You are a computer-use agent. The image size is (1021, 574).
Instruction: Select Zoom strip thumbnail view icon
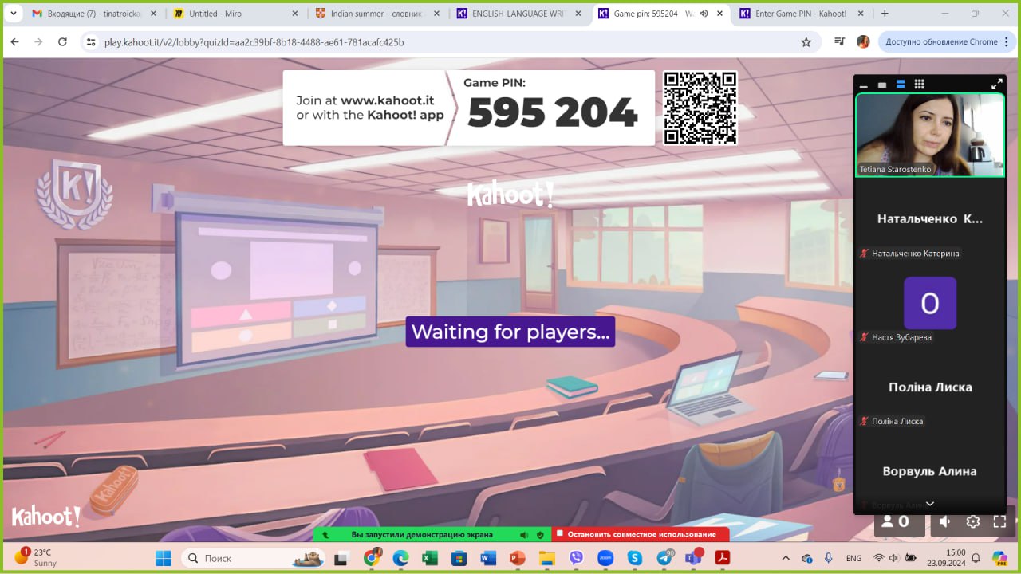click(x=901, y=85)
